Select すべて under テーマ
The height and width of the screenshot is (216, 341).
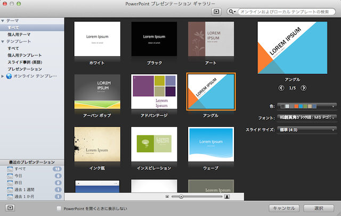(x=32, y=28)
